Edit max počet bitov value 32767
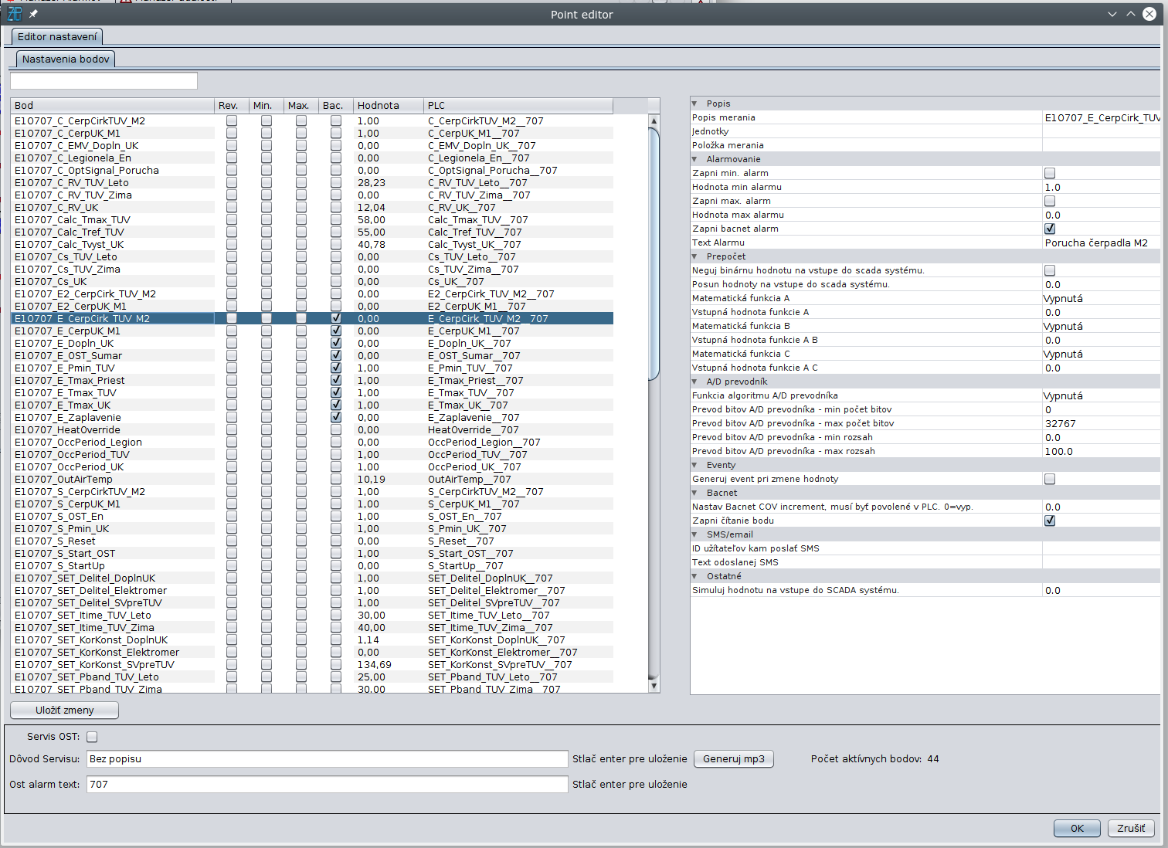This screenshot has height=848, width=1168. click(x=1101, y=423)
